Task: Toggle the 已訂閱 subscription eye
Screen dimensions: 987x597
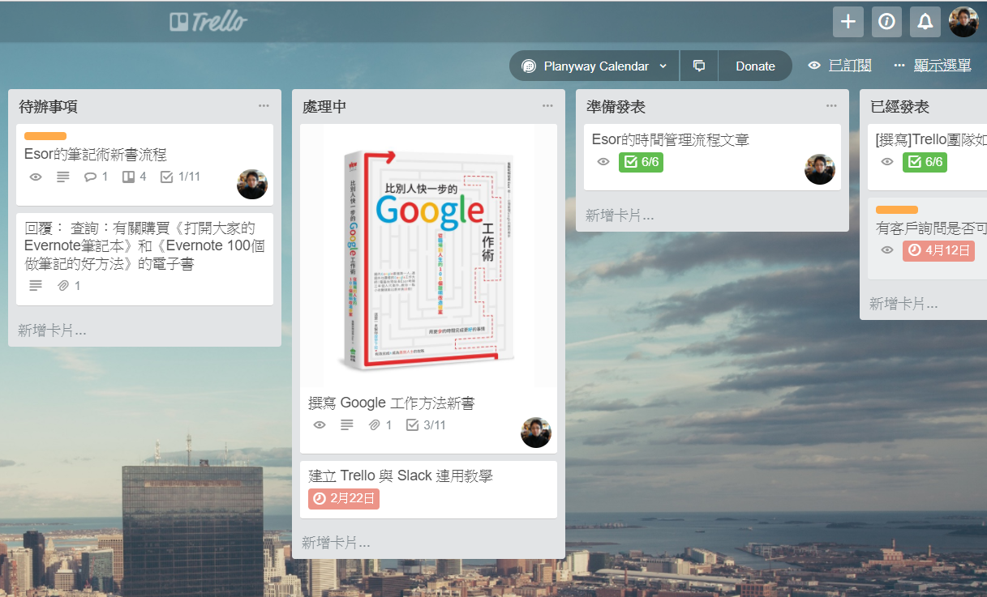Action: [814, 66]
